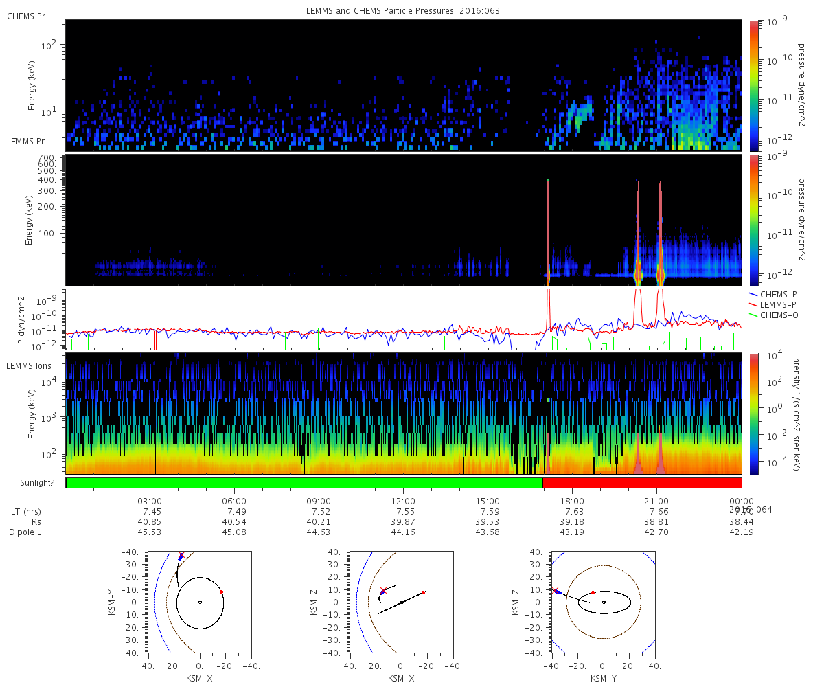Click the blue spacecraft track in KSM-Y KSM-Z plot
824x687 pixels.
point(558,592)
